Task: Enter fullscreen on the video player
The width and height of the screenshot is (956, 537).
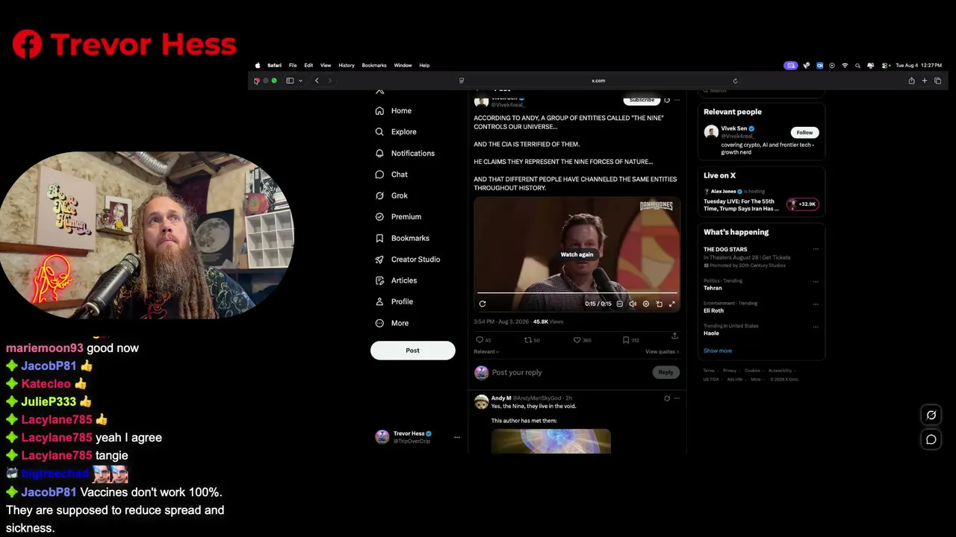Action: (x=671, y=304)
